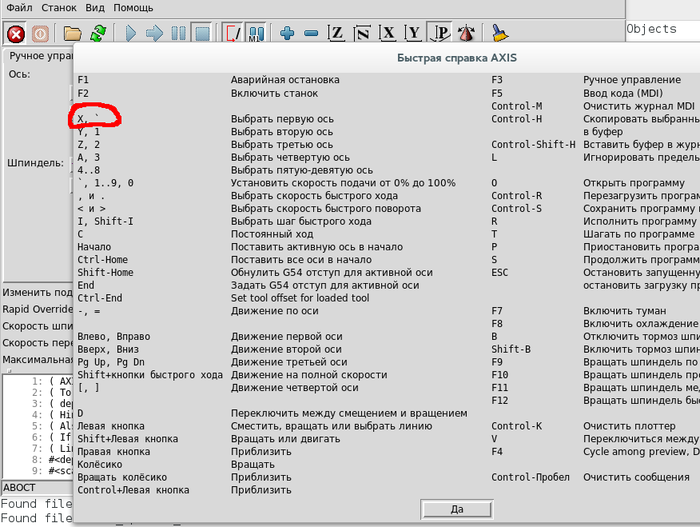Click the 'Z, 2' shortcut text
The width and height of the screenshot is (700, 527).
(x=89, y=145)
